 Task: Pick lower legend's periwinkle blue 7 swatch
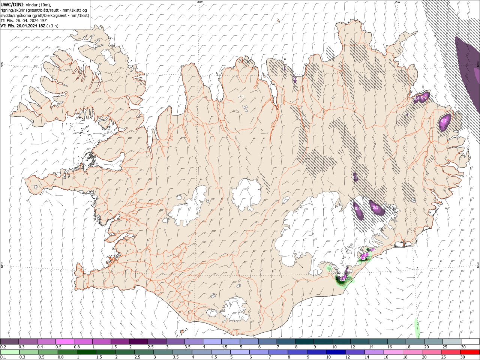[x=277, y=352]
